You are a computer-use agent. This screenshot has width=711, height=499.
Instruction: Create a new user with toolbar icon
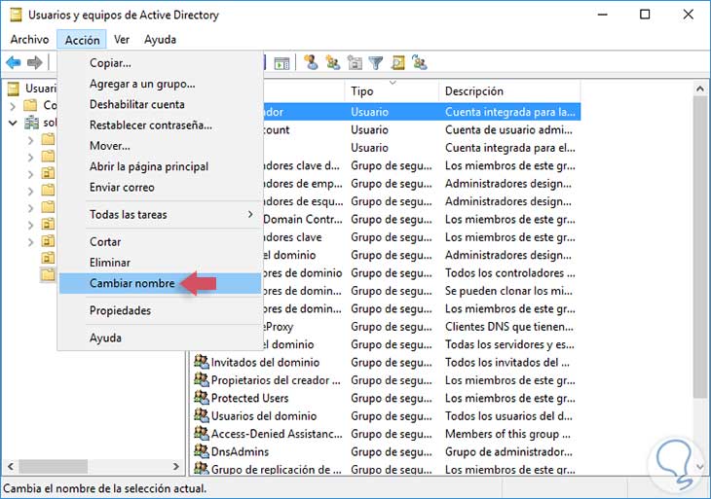tap(311, 62)
